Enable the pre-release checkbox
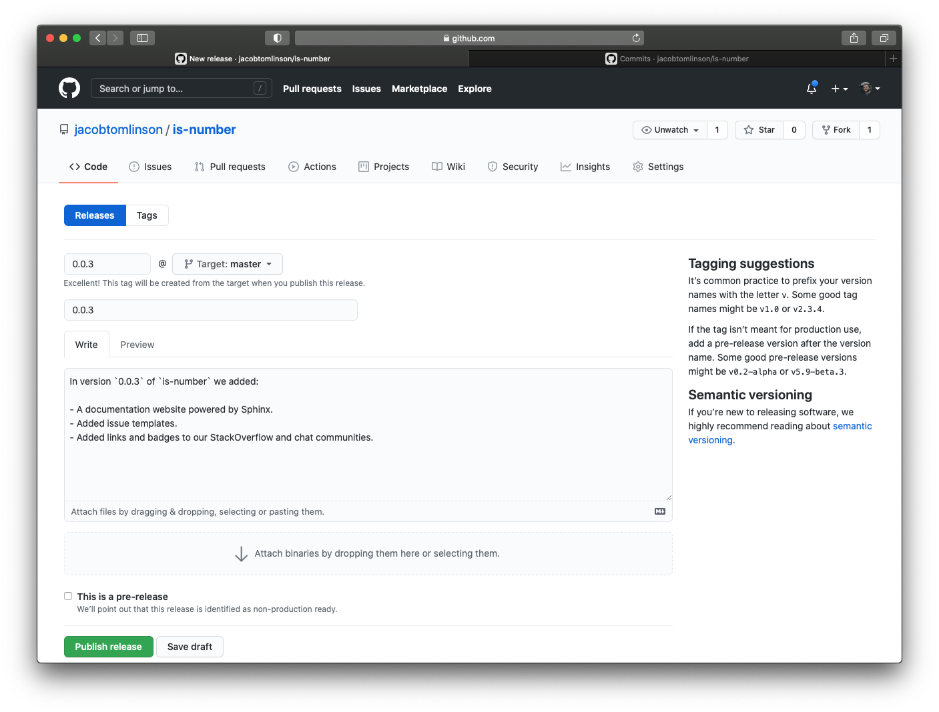The height and width of the screenshot is (712, 939). click(68, 595)
